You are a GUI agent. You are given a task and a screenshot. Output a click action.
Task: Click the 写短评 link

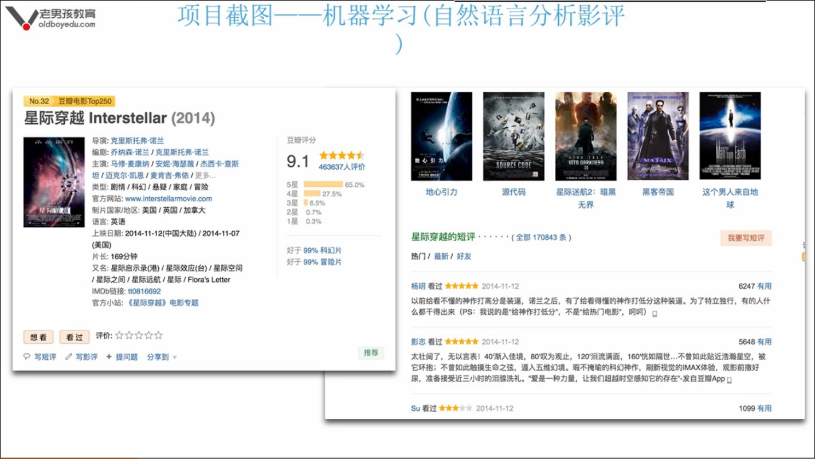point(45,357)
